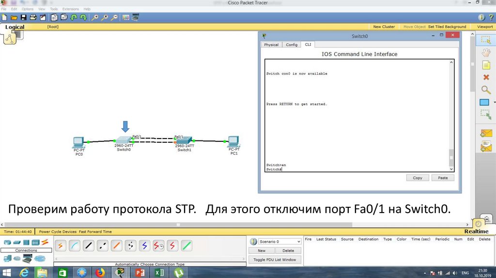Open the Extensions menu
496x278 pixels.
point(71,9)
